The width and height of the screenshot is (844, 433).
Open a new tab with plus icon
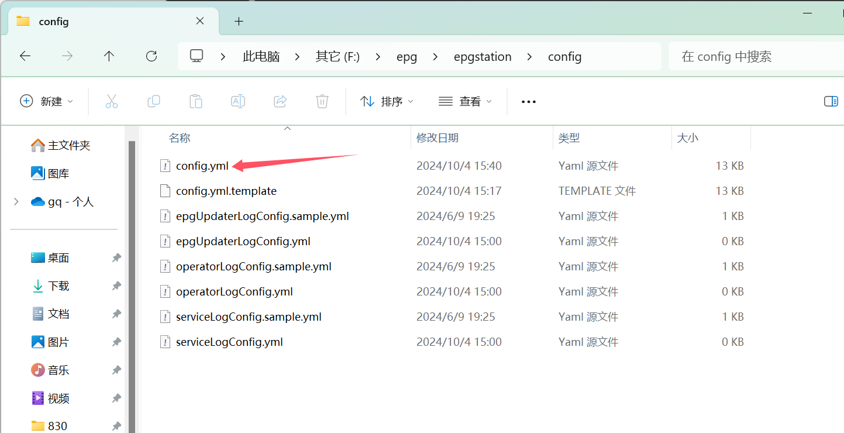[239, 22]
